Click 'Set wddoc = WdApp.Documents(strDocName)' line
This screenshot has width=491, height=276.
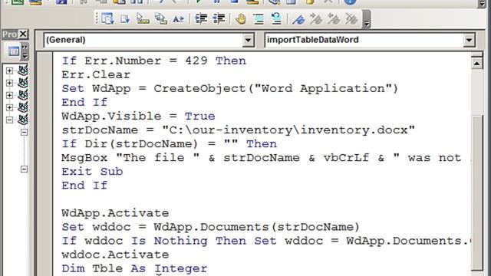tap(210, 227)
